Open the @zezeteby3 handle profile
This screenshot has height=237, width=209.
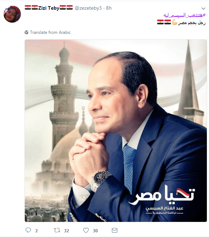[x=88, y=8]
